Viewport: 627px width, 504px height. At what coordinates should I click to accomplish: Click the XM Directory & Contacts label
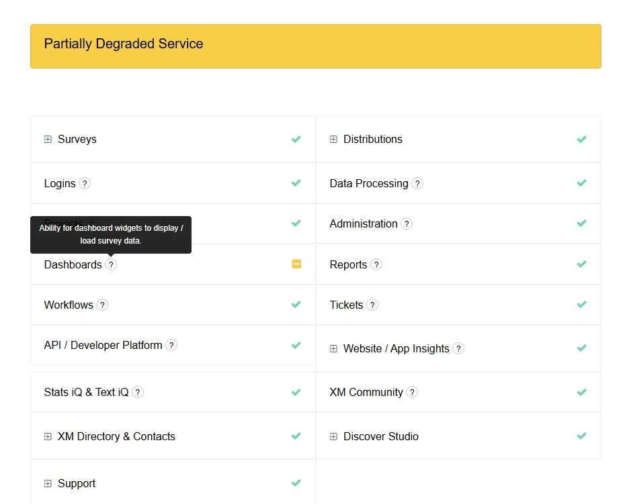[x=117, y=436]
